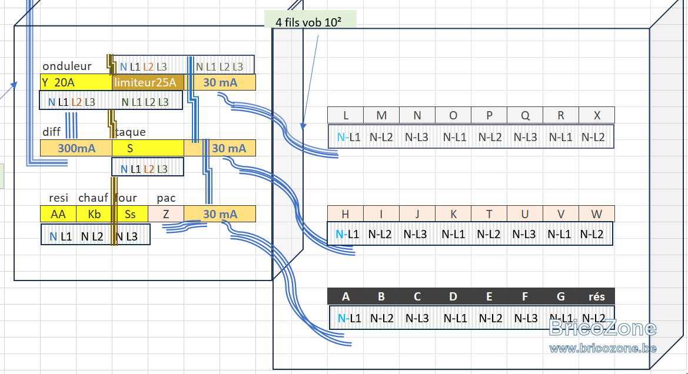Select the 'Z' pac cell
Viewport: 688px width, 374px height.
click(x=166, y=214)
